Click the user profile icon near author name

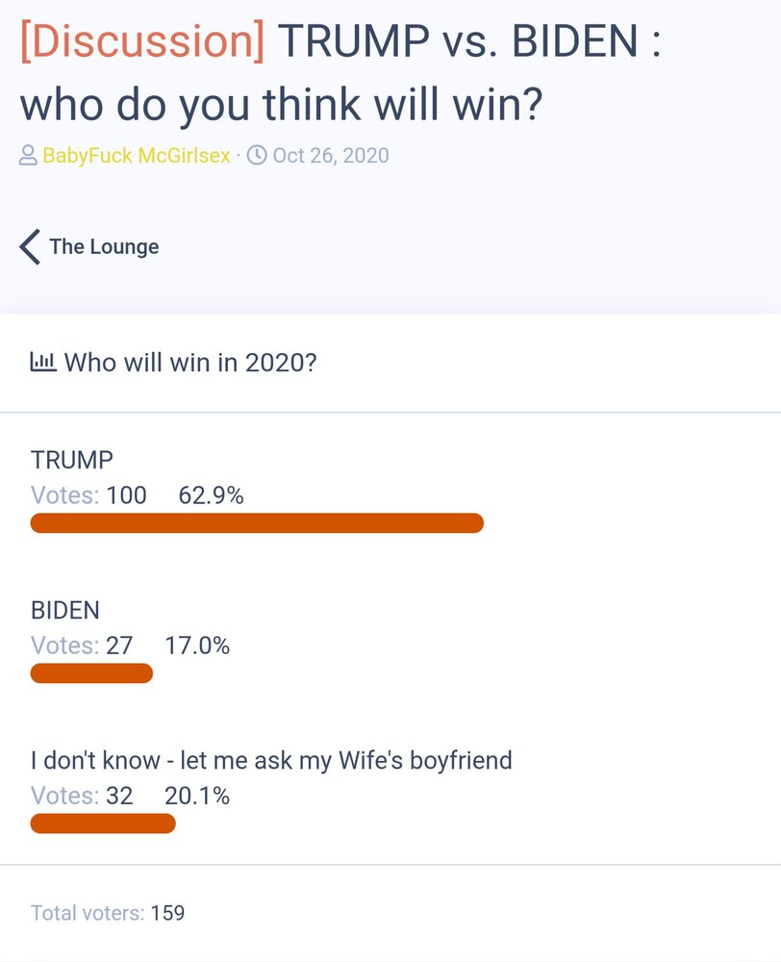[28, 155]
